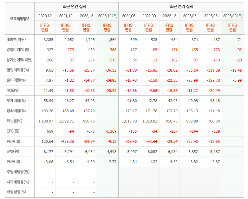
Task: Click the 471 estimated quarterly revenue
Action: (239, 40)
